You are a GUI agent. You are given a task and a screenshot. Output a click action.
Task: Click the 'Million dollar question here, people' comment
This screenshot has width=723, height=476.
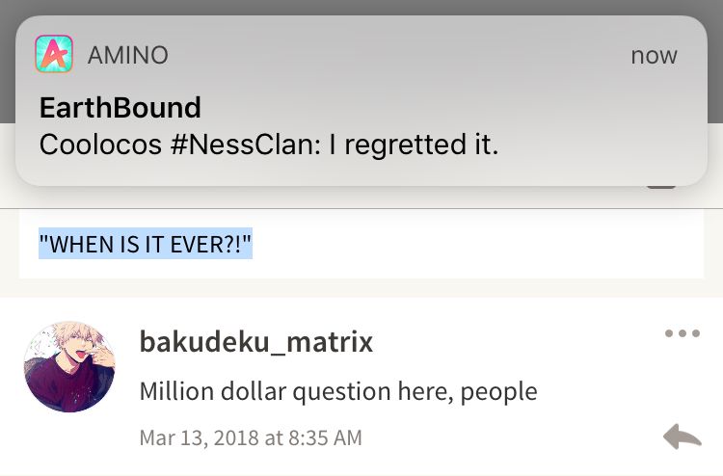(x=338, y=391)
